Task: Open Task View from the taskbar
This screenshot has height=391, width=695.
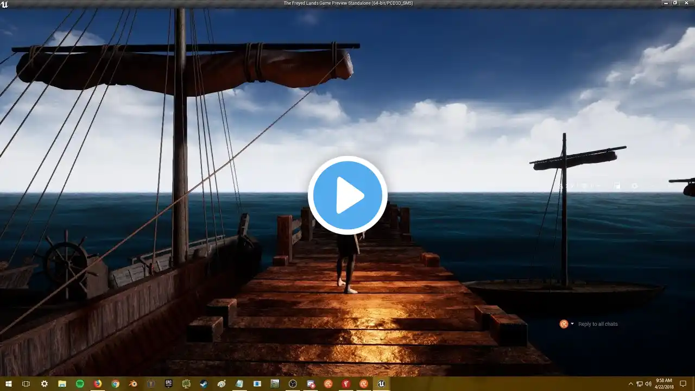Action: (x=26, y=384)
